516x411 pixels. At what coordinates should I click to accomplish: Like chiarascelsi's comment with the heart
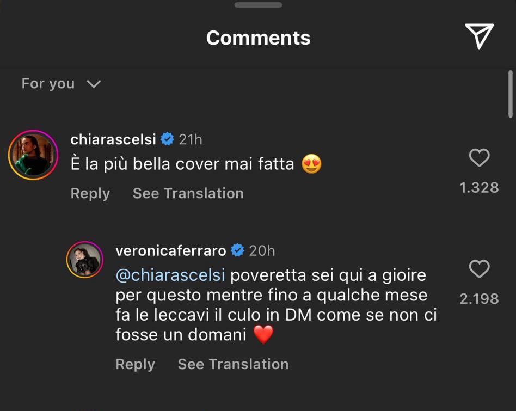(x=479, y=158)
